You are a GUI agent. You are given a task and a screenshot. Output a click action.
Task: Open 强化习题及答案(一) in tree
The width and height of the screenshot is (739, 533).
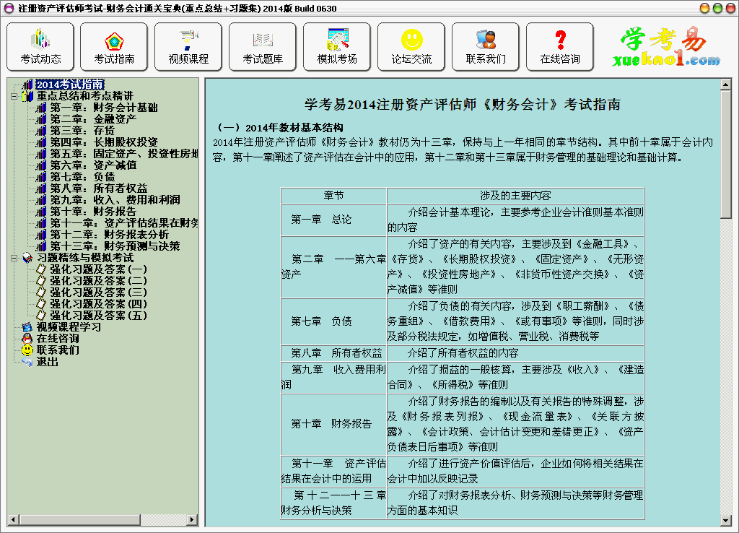(x=98, y=269)
